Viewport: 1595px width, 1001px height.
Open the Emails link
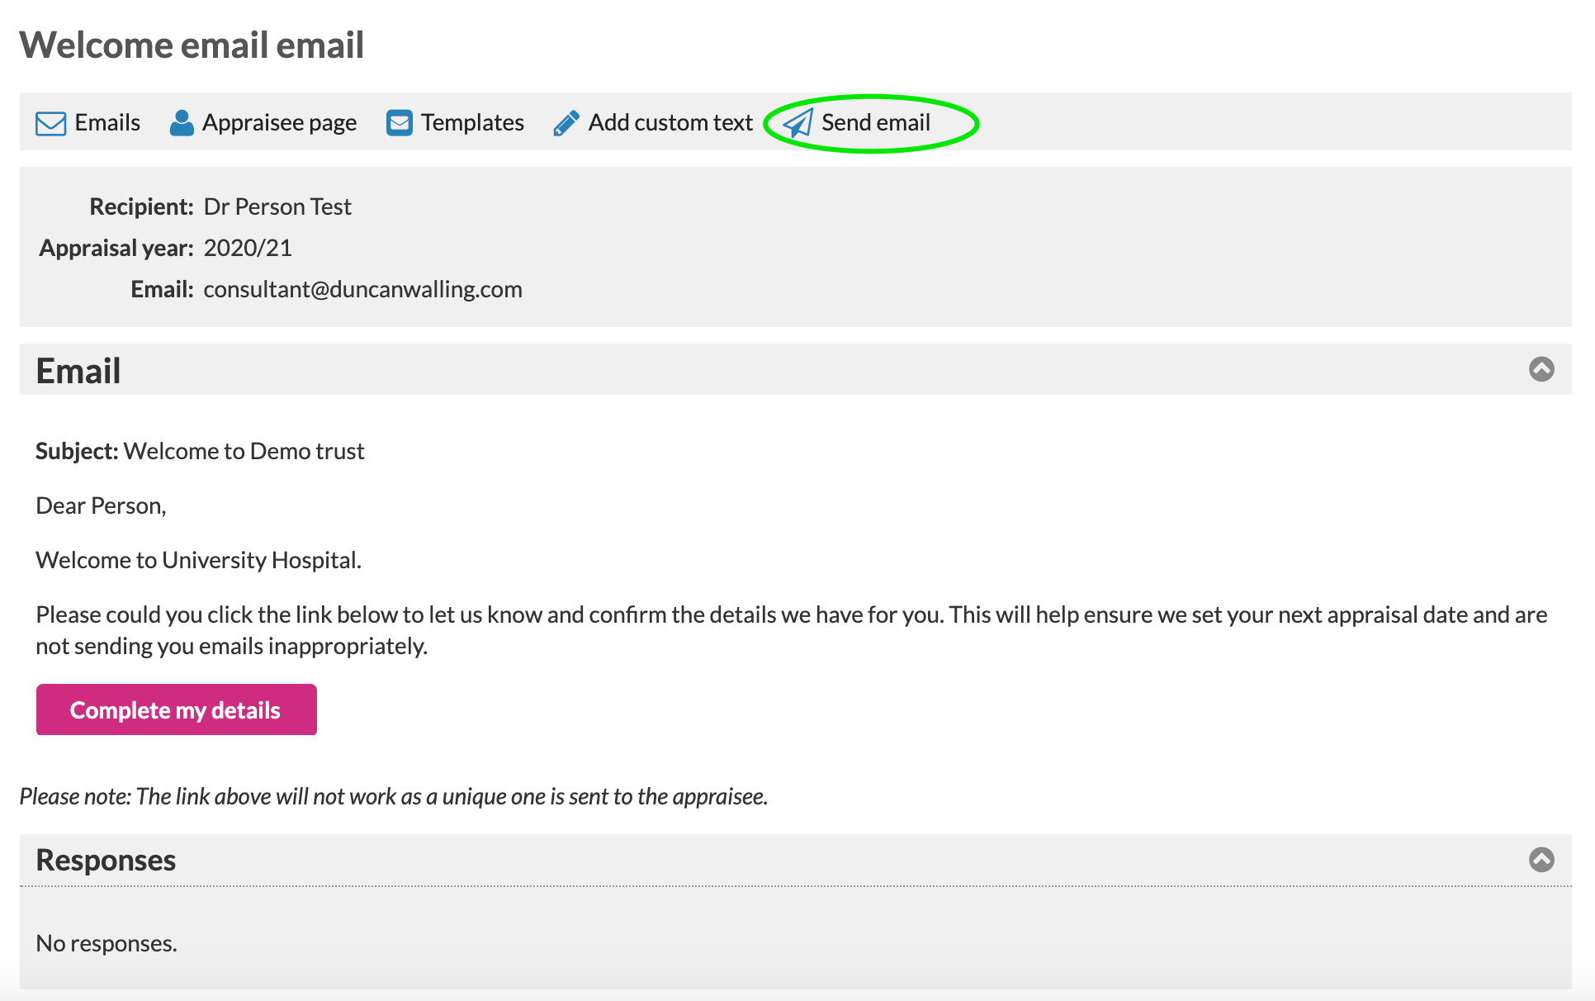107,122
